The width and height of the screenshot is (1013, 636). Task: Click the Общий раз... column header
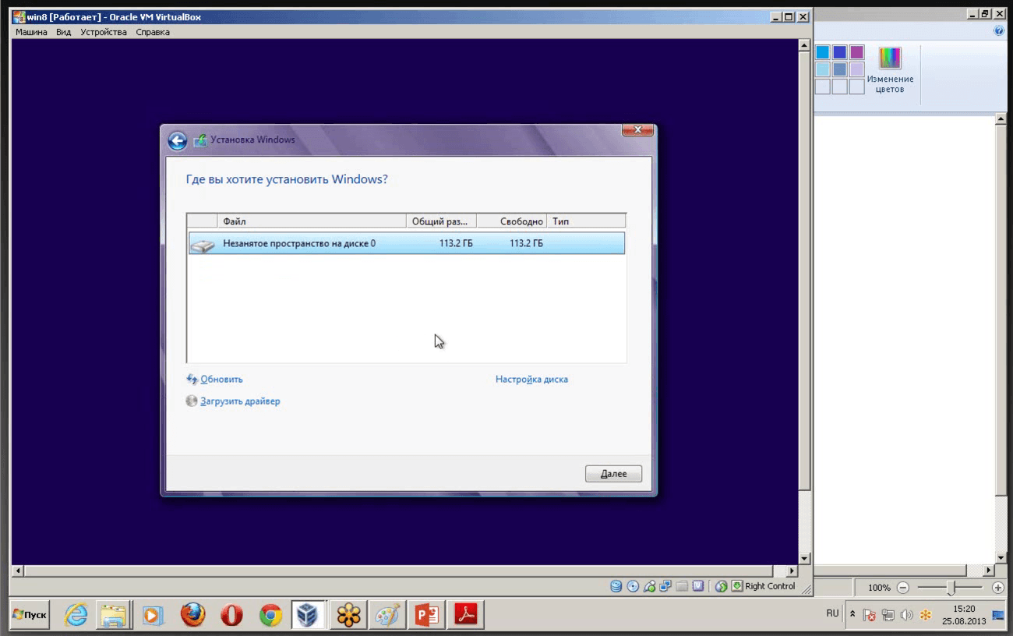coord(441,221)
